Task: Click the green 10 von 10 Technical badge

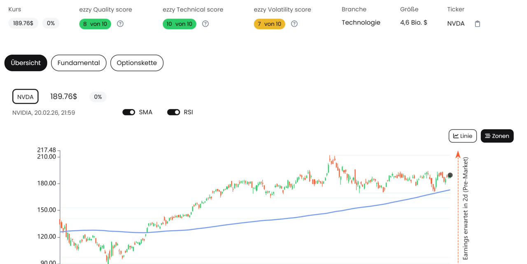Action: coord(180,24)
